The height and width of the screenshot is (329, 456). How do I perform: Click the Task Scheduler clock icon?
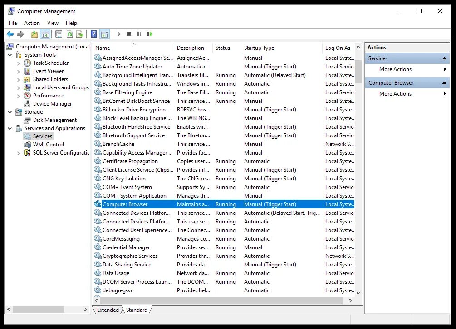(x=27, y=63)
